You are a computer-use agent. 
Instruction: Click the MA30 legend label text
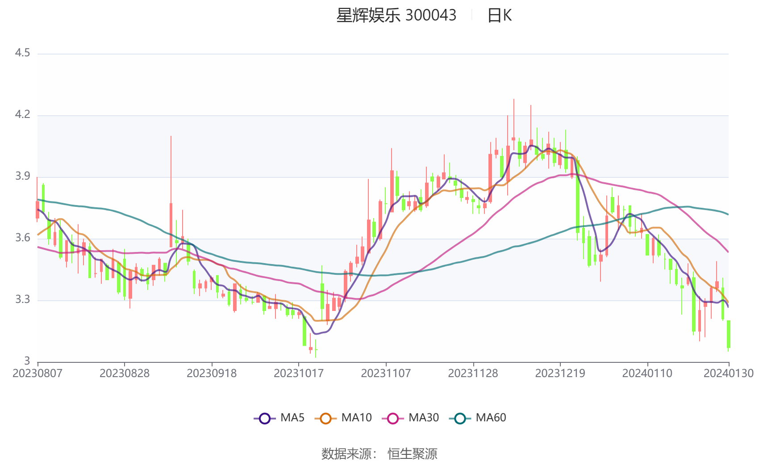(x=424, y=418)
